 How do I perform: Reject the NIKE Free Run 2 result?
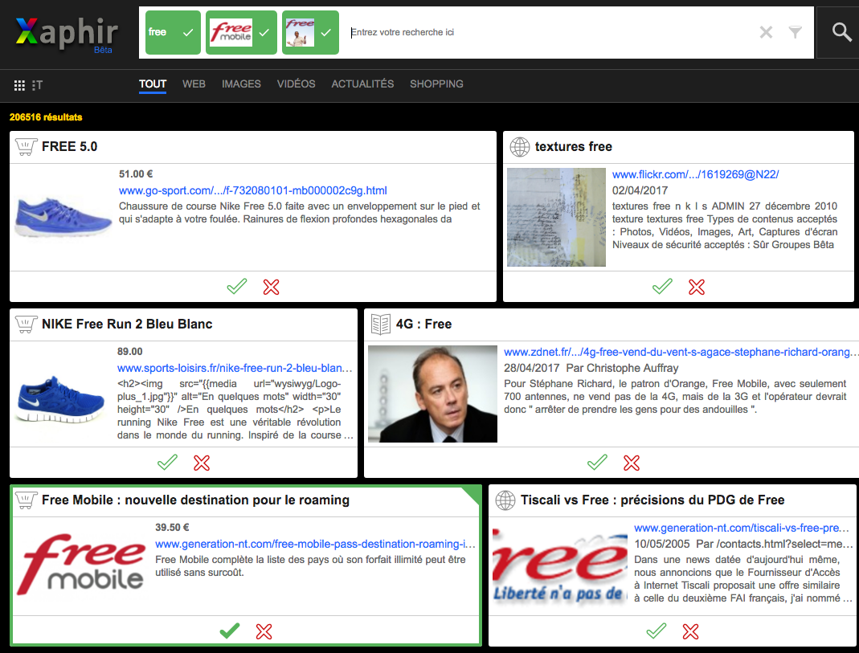tap(202, 463)
